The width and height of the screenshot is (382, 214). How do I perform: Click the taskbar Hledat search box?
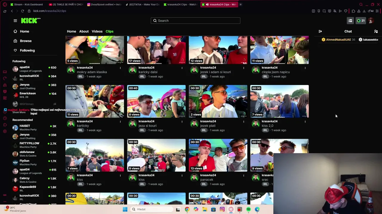[x=152, y=209]
